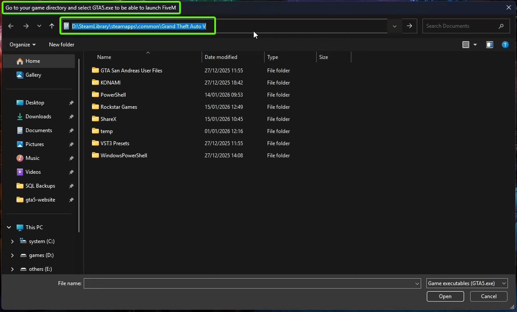517x312 pixels.
Task: Click the address bar path field
Action: tap(224, 26)
